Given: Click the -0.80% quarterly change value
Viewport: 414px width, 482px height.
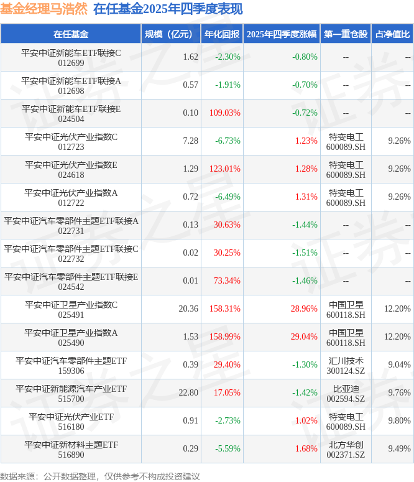Looking at the screenshot, I should coord(305,57).
